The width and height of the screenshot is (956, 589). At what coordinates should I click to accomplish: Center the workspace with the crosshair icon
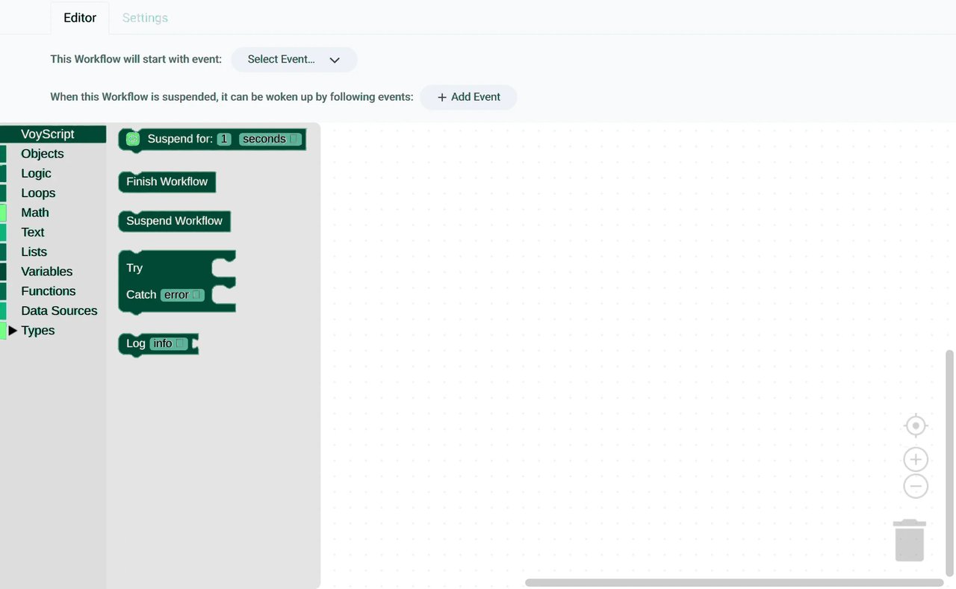click(915, 426)
